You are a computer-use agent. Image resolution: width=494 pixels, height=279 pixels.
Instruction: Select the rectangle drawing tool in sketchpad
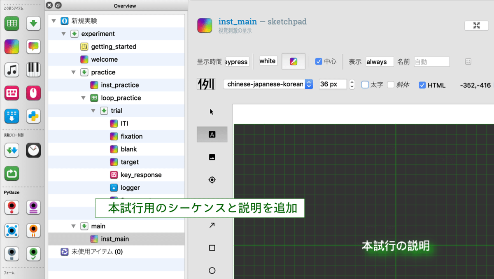pos(212,248)
